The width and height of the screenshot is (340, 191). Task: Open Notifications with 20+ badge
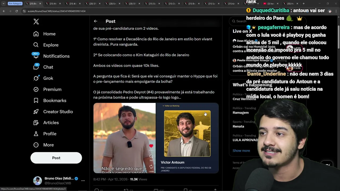click(x=51, y=56)
